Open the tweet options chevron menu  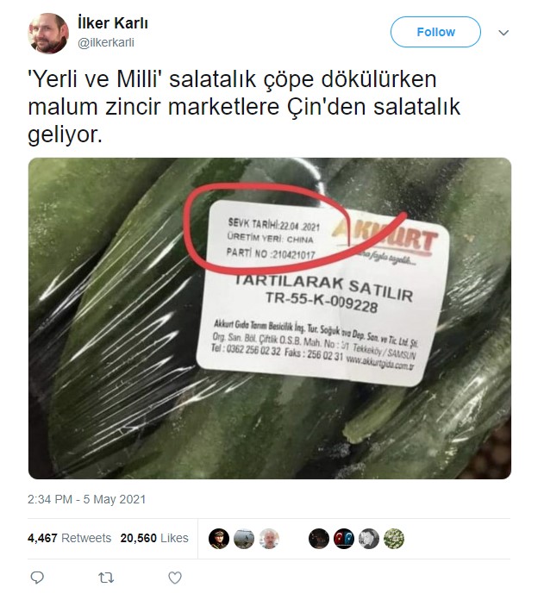coord(503,33)
